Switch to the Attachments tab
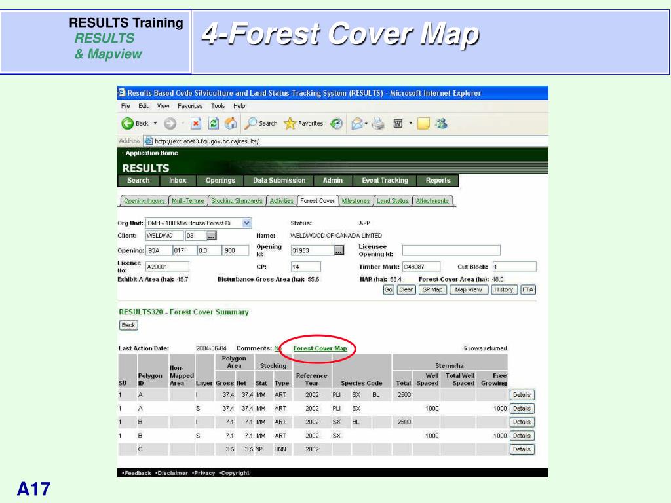 click(432, 201)
